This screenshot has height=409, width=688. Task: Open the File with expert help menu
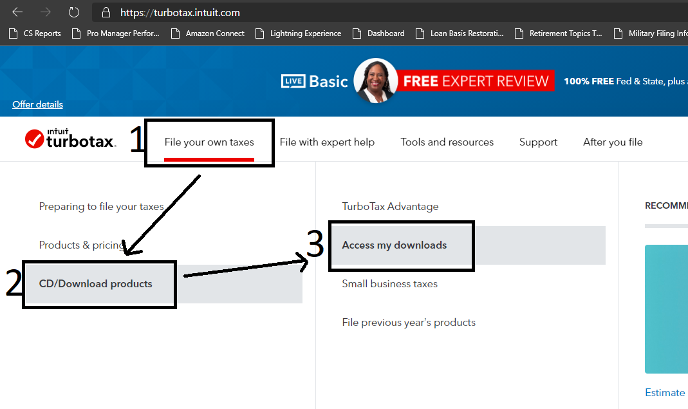pyautogui.click(x=327, y=142)
